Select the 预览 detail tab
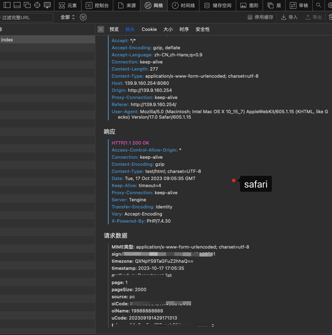This screenshot has height=335, width=332. [114, 29]
